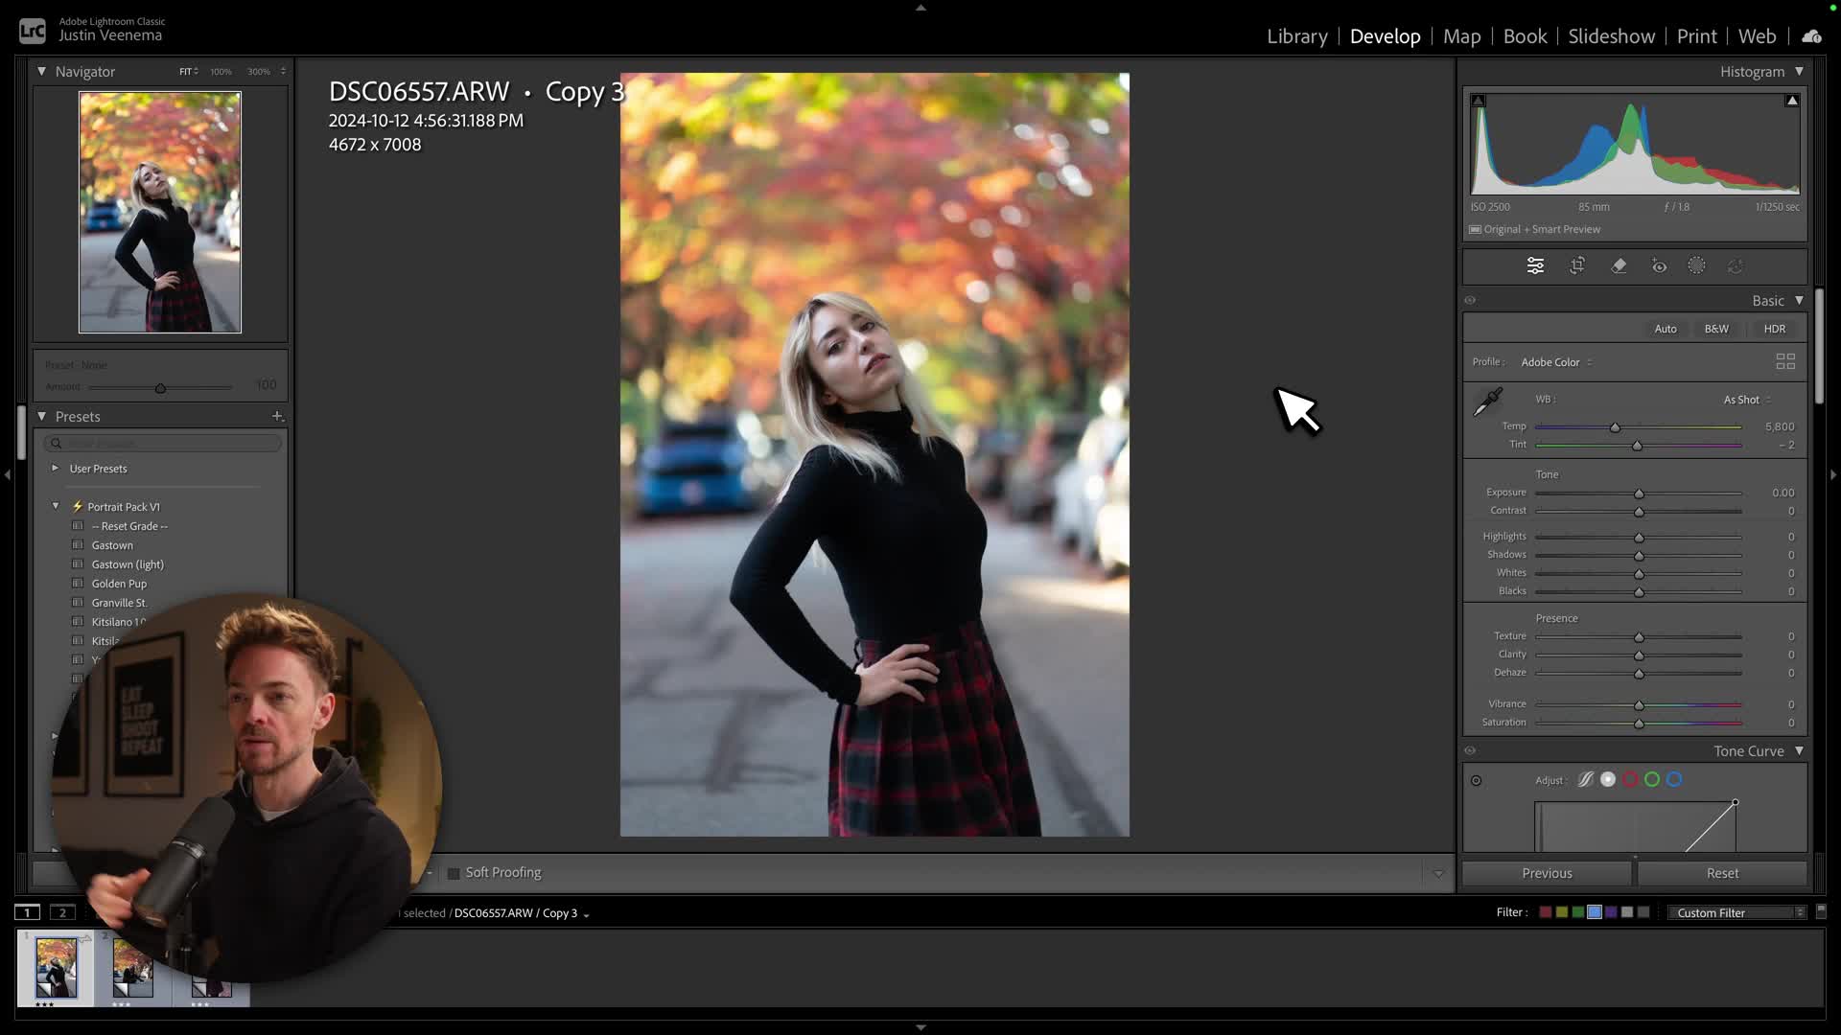Click the Reset button
Screen dimensions: 1841x1035
1721,872
